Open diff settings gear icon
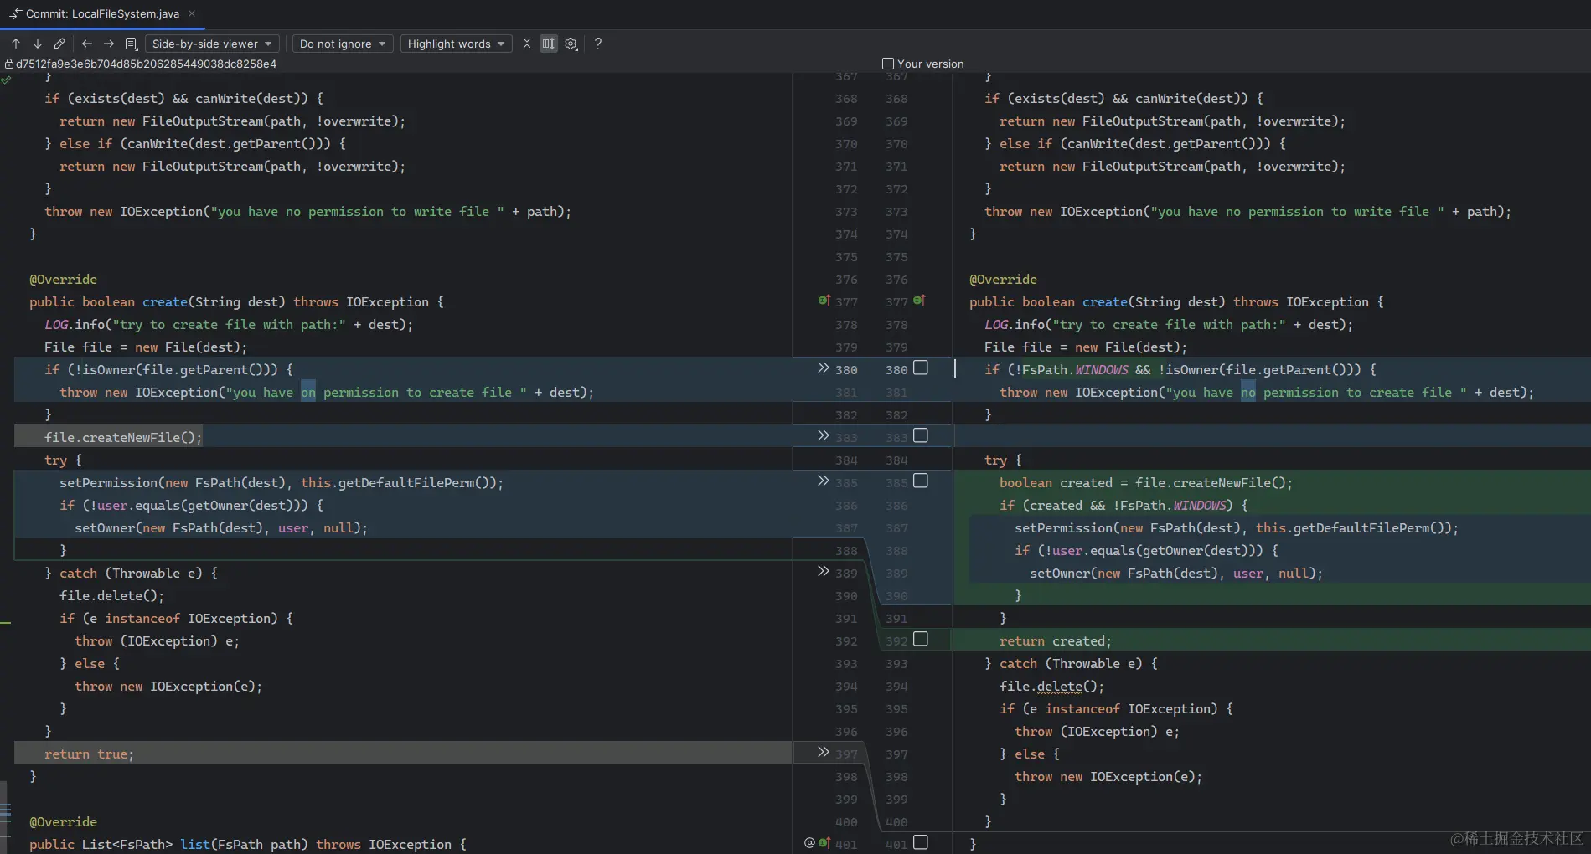The width and height of the screenshot is (1591, 854). click(571, 44)
